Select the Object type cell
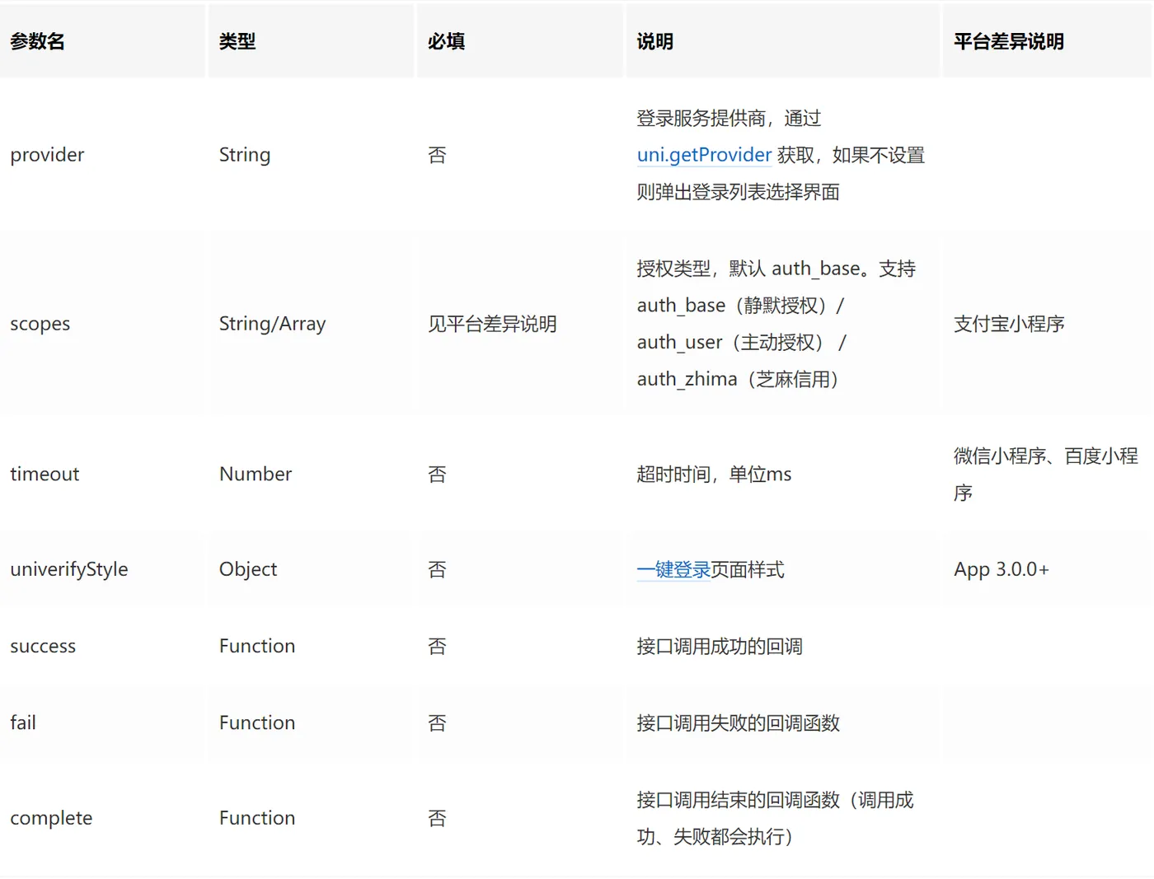This screenshot has width=1154, height=879. click(248, 569)
